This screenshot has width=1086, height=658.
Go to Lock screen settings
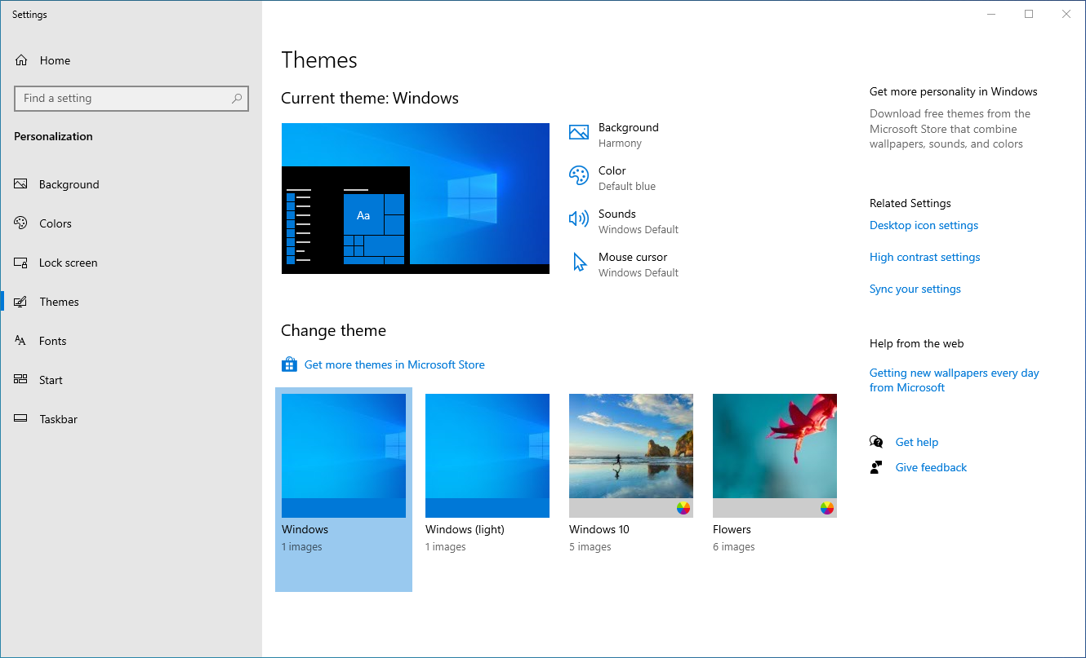click(x=131, y=263)
